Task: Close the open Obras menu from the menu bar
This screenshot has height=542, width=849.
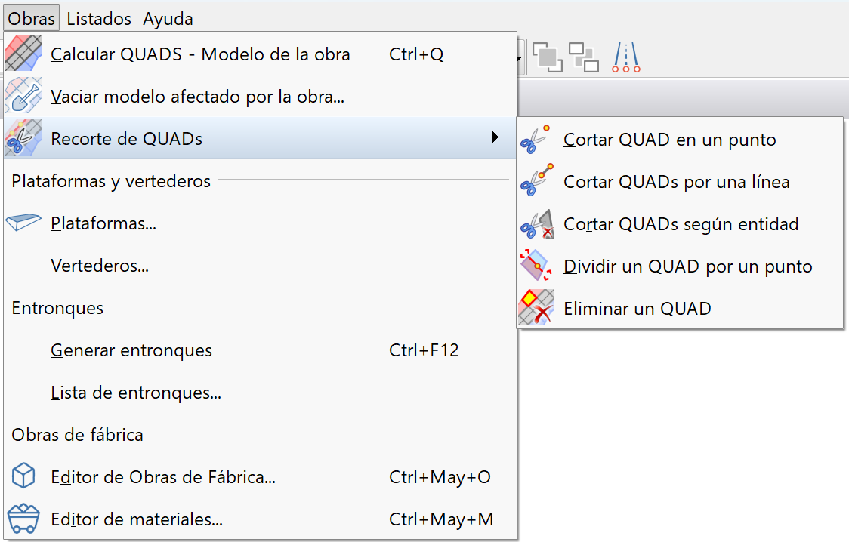Action: click(x=32, y=19)
